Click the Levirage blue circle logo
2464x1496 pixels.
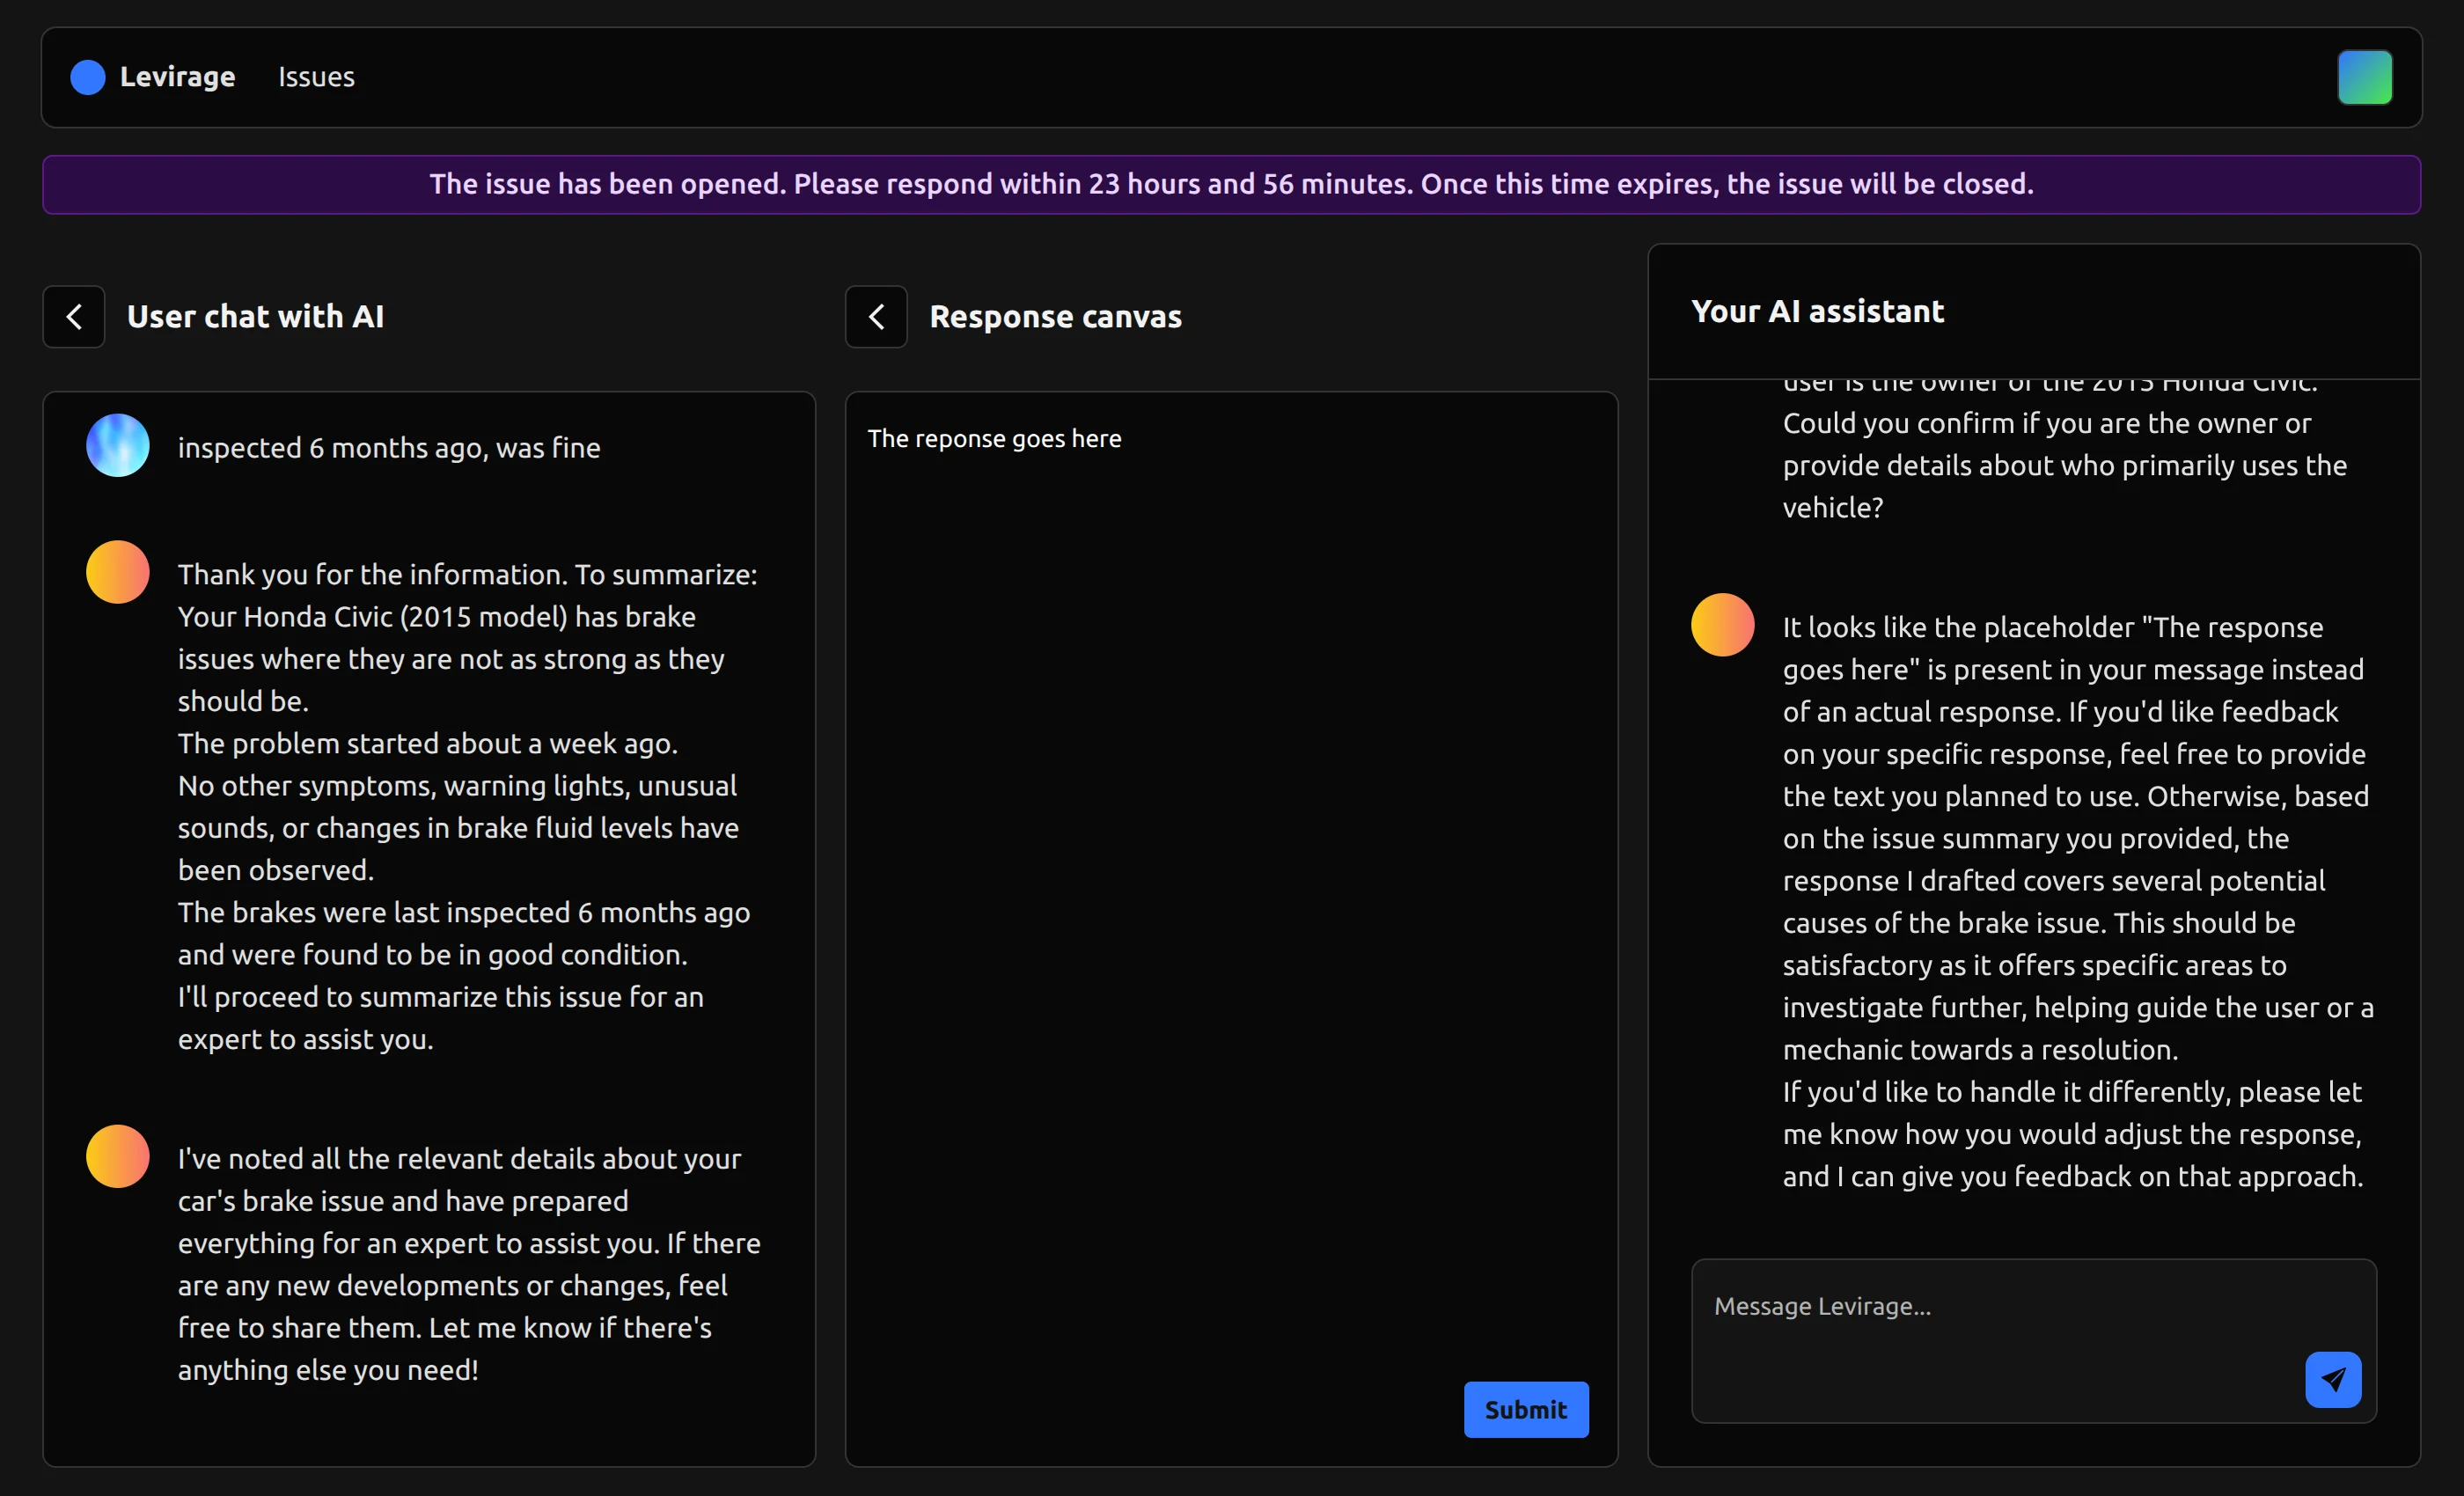pyautogui.click(x=88, y=77)
